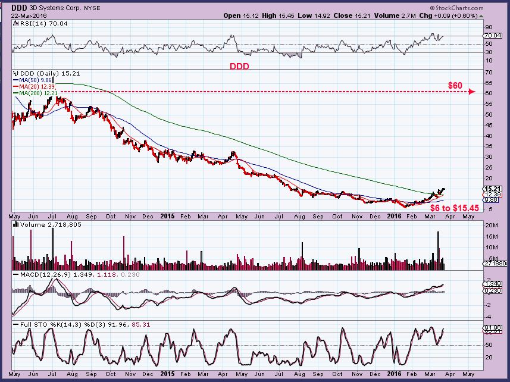Click the Volume 2,718,805 panel label
510x382 pixels.
pyautogui.click(x=51, y=225)
